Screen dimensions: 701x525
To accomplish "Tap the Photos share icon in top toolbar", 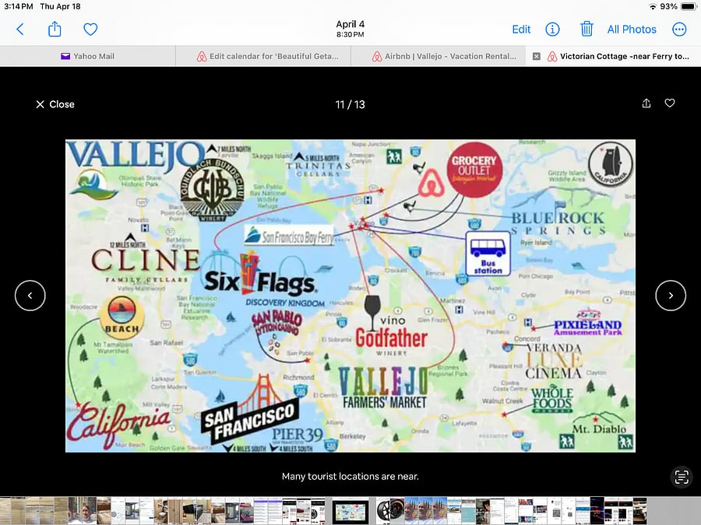I will coord(55,29).
